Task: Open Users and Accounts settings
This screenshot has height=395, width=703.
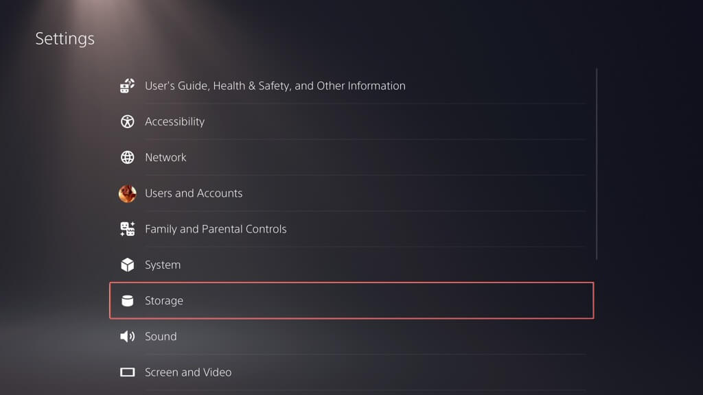Action: click(194, 193)
